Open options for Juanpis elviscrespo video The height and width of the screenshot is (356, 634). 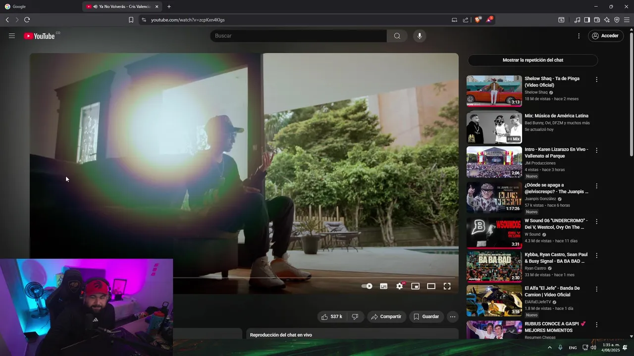[596, 186]
